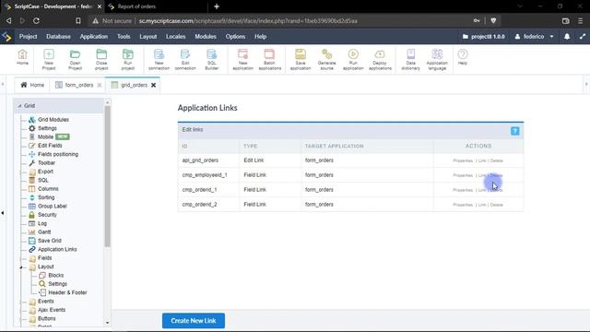Image resolution: width=590 pixels, height=332 pixels.
Task: Click the expand fullscreen icon in header
Action: pyautogui.click(x=583, y=37)
